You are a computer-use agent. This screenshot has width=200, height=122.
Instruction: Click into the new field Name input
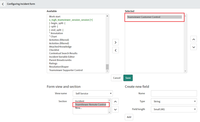pyautogui.click(x=174, y=93)
